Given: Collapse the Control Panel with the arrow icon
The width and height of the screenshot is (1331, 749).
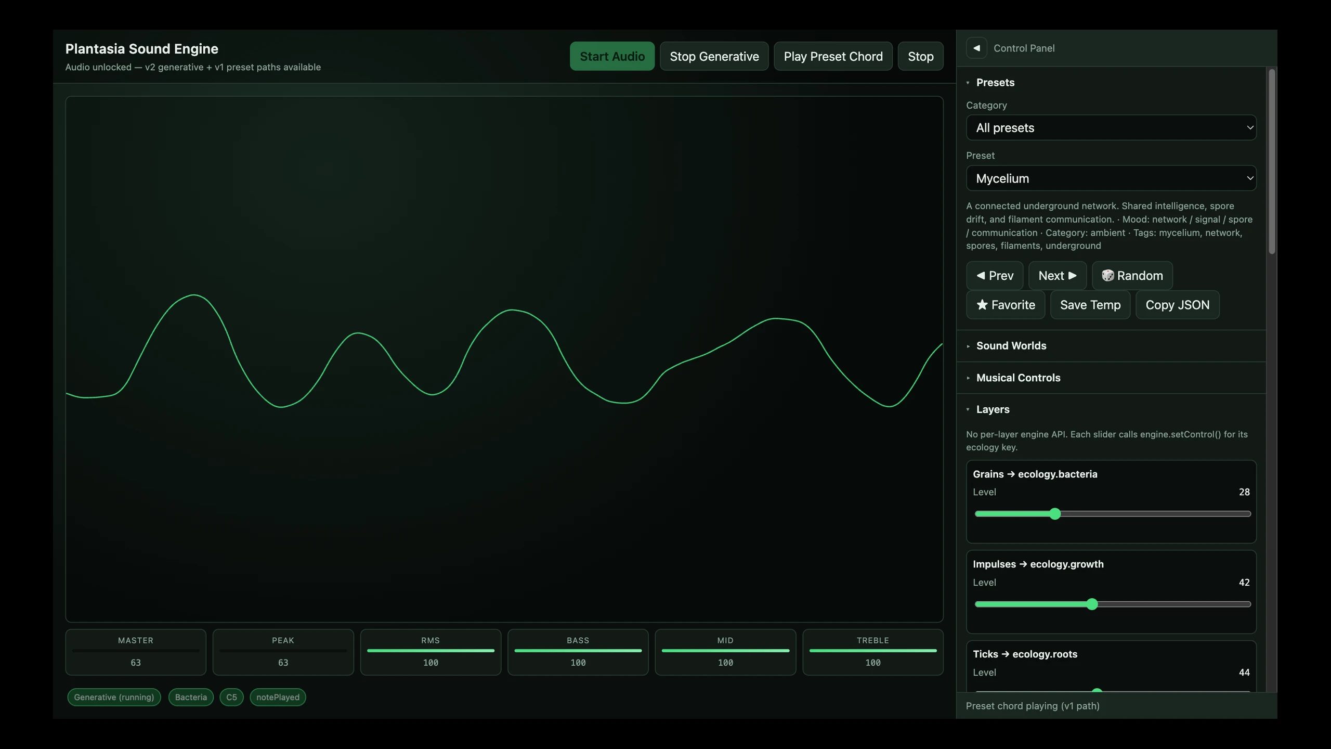Looking at the screenshot, I should pyautogui.click(x=976, y=48).
